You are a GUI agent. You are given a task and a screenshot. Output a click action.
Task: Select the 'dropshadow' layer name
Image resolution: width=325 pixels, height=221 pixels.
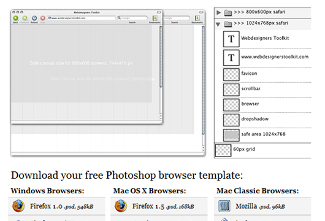(255, 119)
